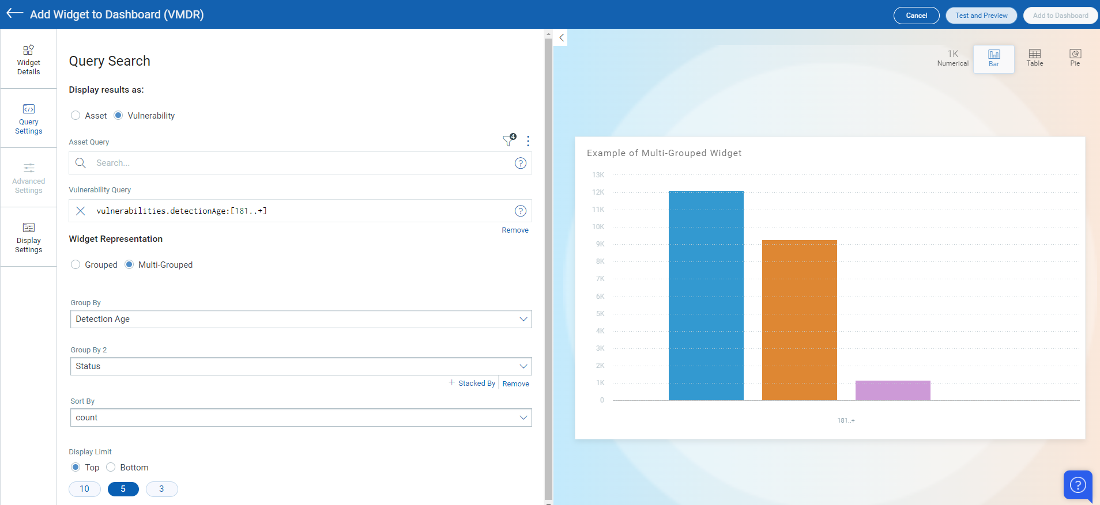Click the blue bar in chart

point(706,295)
